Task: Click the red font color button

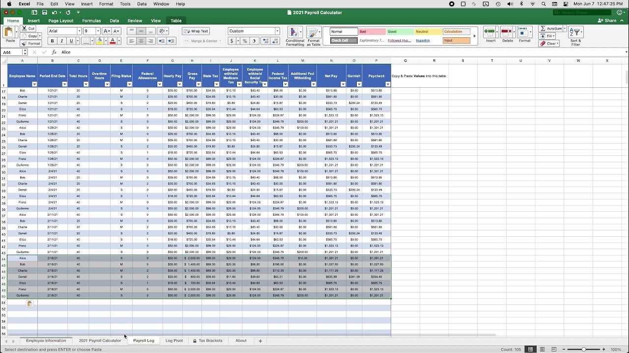Action: click(113, 41)
